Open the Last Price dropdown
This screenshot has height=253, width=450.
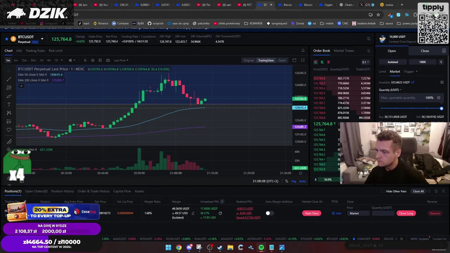[121, 60]
